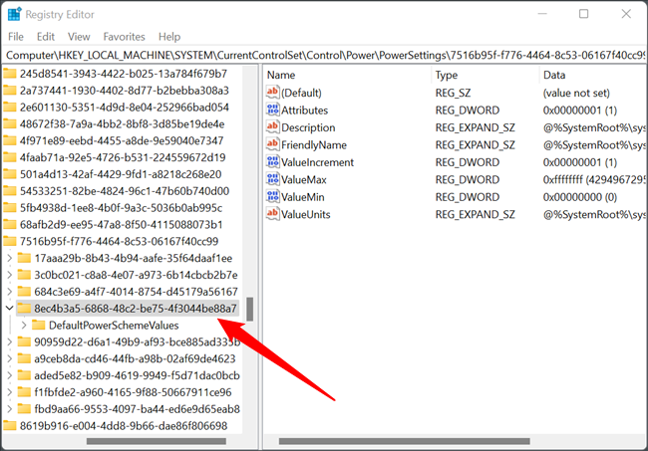
Task: Select tree key f1fbfde2-a960-4165-9f88-50667911ce96
Action: click(133, 392)
